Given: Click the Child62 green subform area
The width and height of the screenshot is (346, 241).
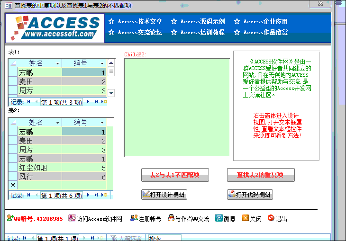Looking at the screenshot, I should tap(177, 107).
